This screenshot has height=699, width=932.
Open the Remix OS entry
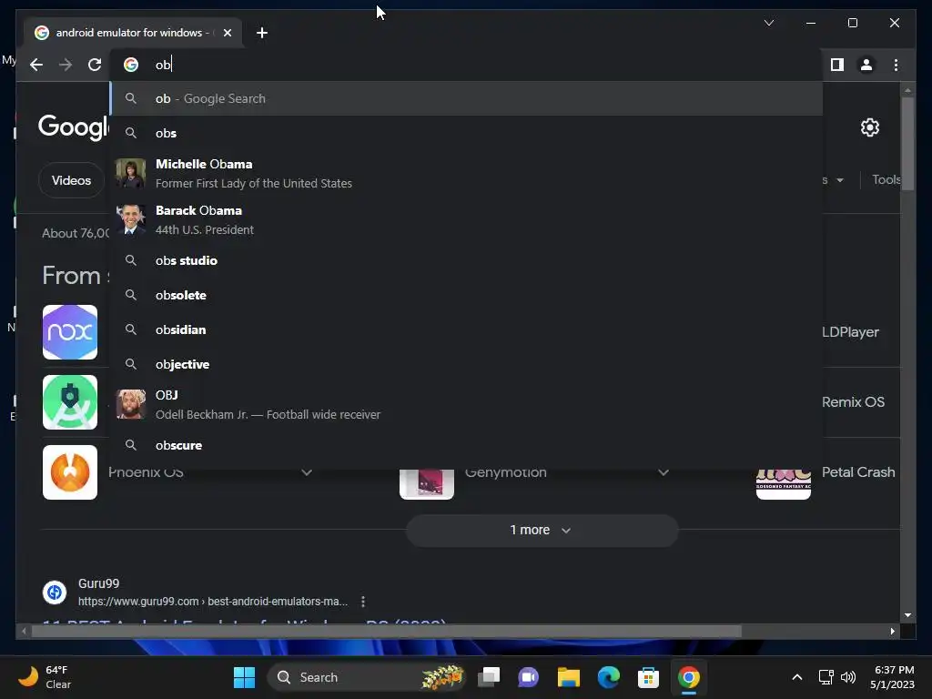click(x=853, y=402)
